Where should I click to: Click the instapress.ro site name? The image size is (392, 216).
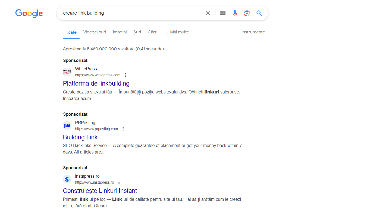[87, 176]
